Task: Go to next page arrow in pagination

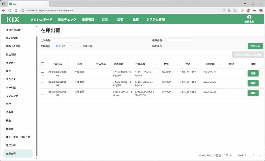Action: coord(260,155)
